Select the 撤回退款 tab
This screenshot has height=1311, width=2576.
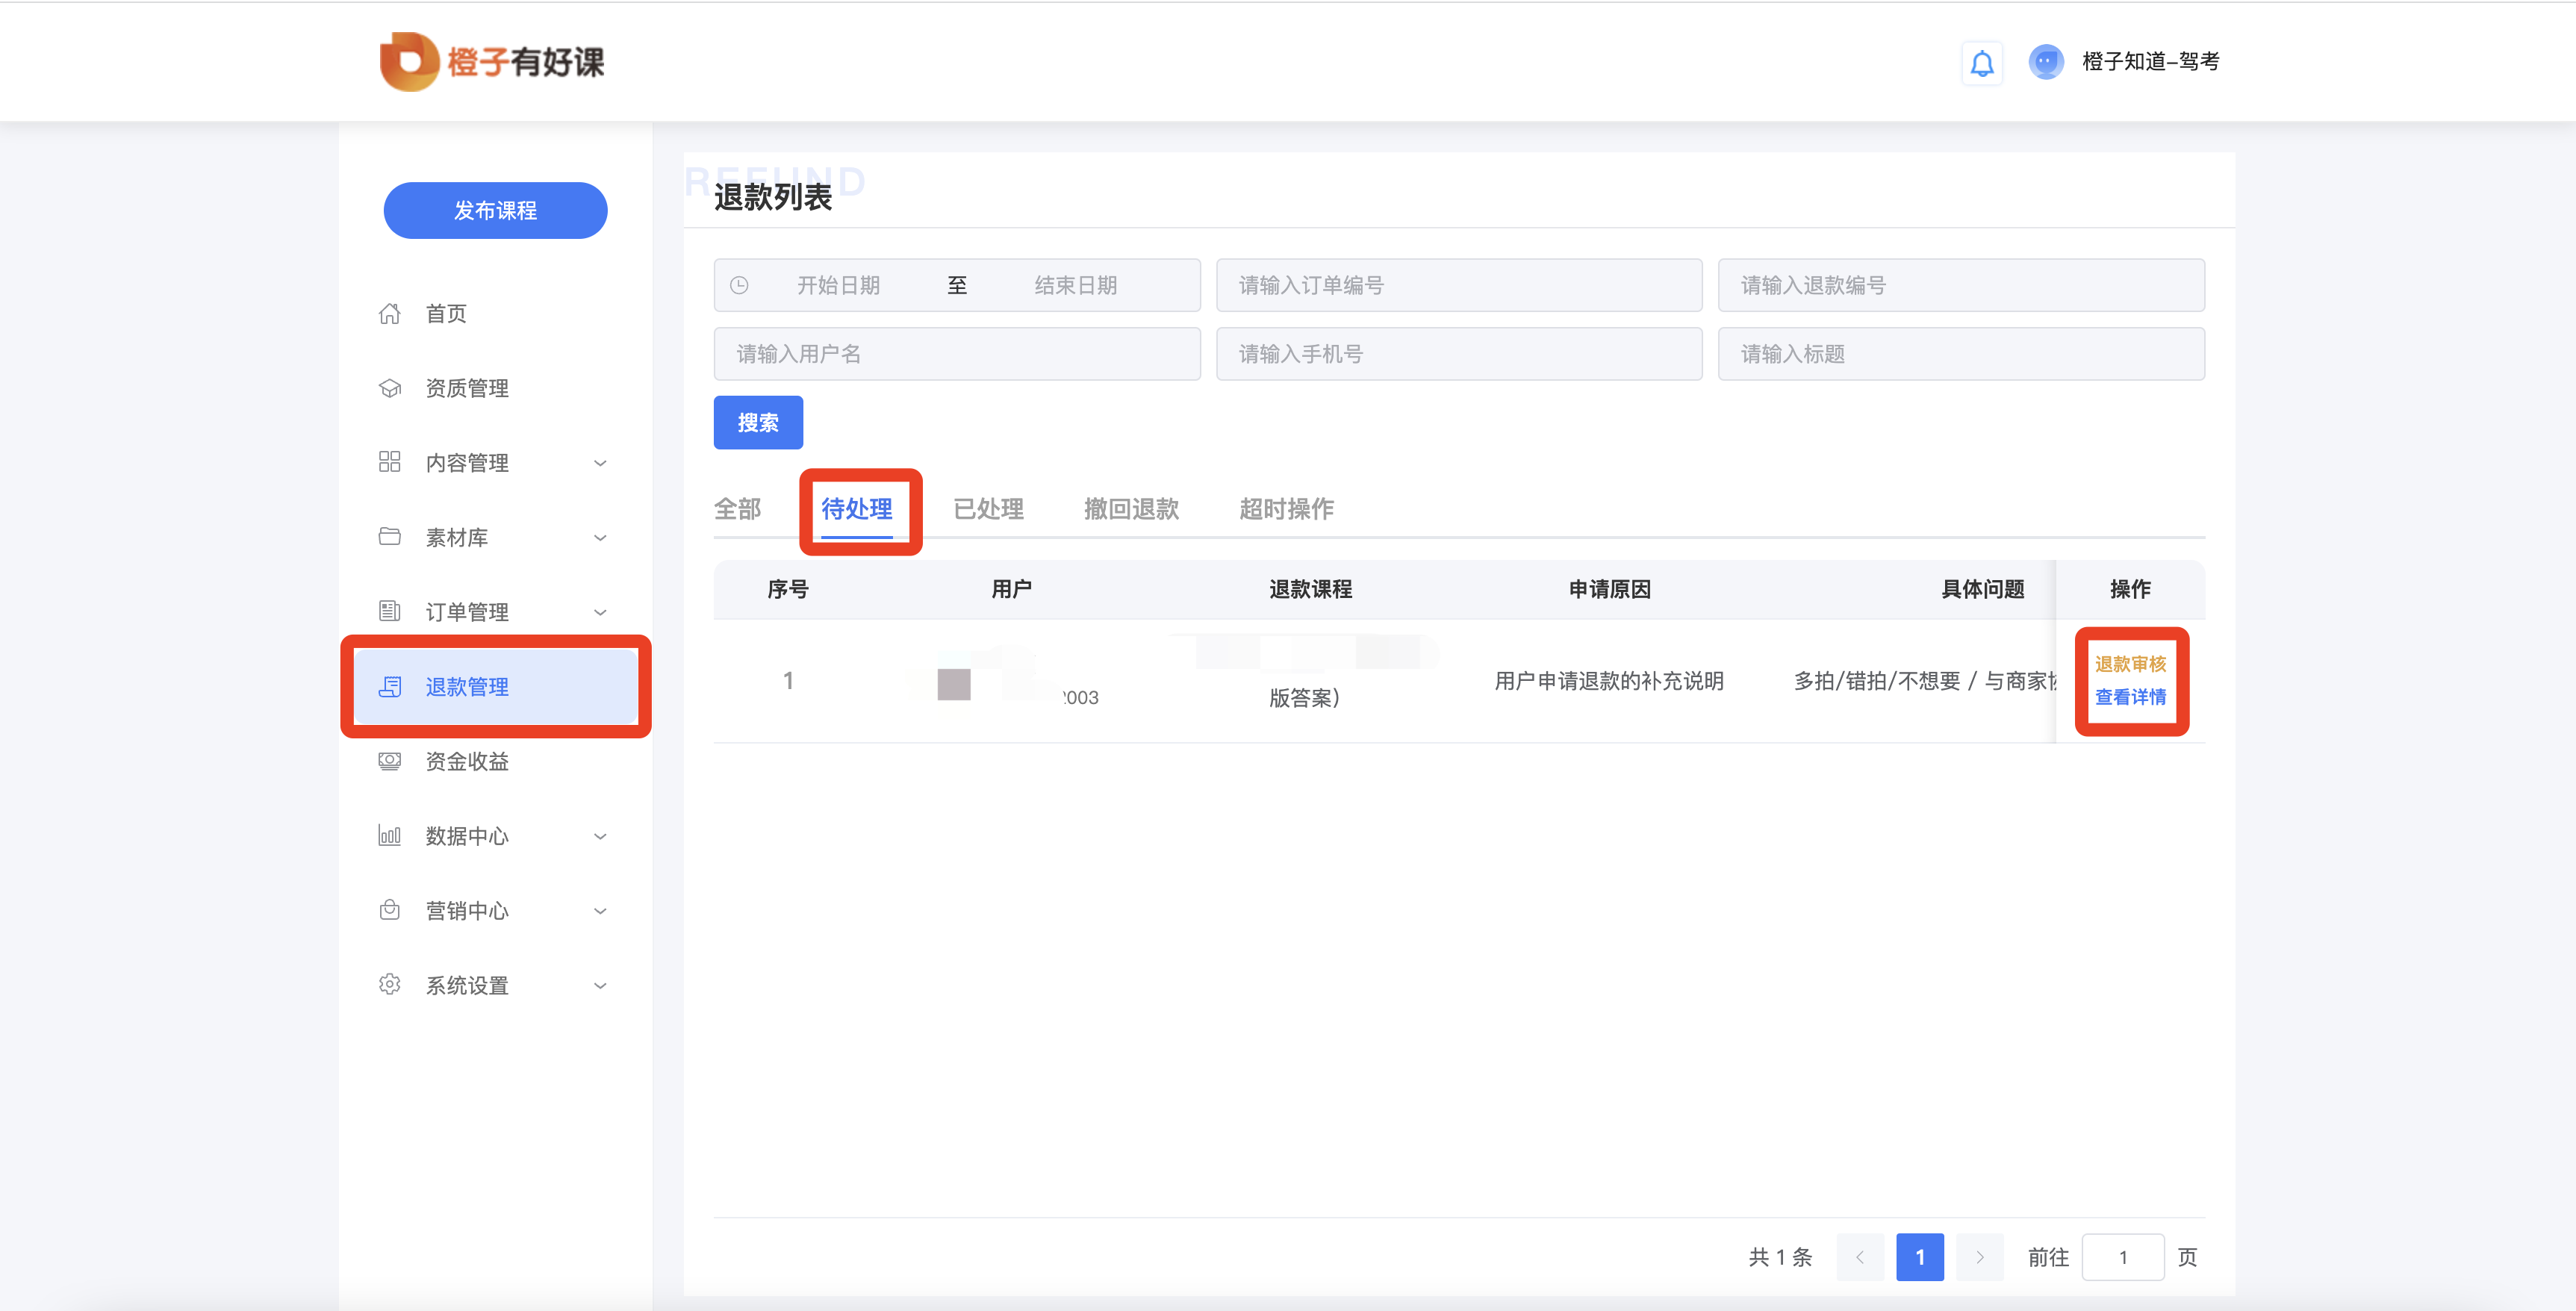(1131, 509)
